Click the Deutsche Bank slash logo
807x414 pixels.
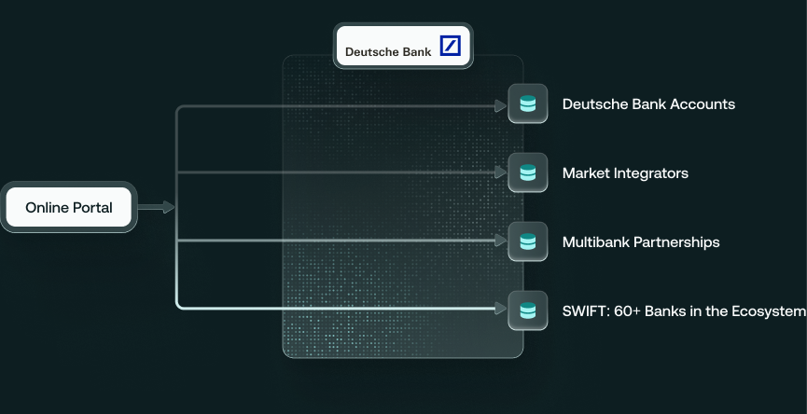451,46
